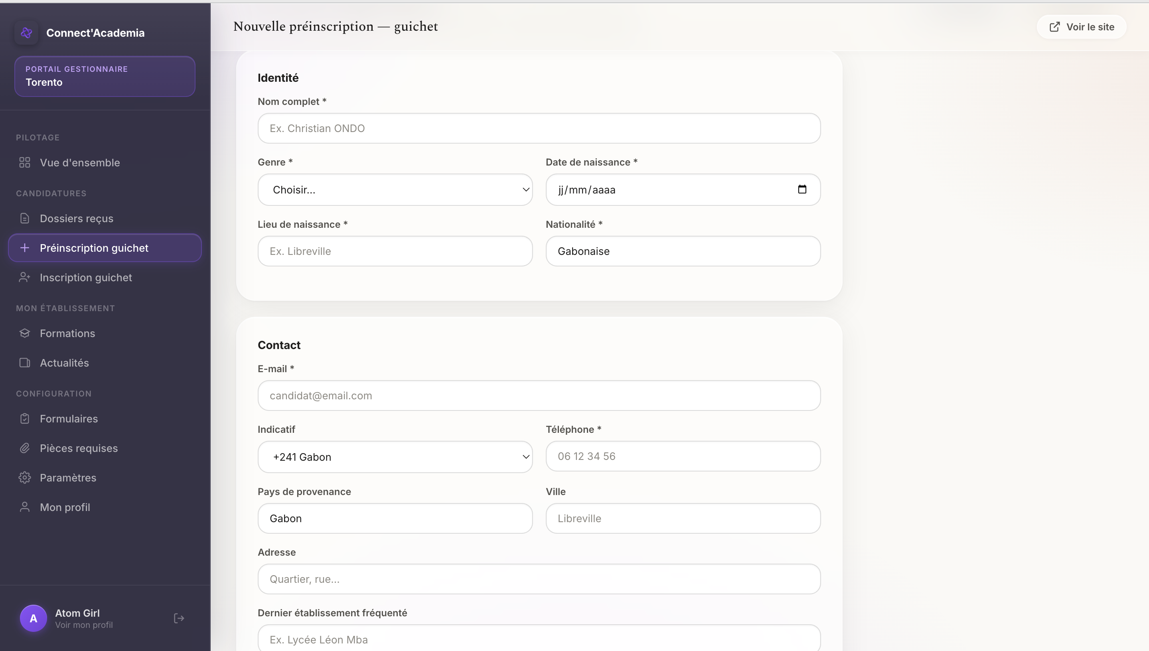Viewport: 1149px width, 651px height.
Task: Click the Paramètres gear icon
Action: [25, 477]
